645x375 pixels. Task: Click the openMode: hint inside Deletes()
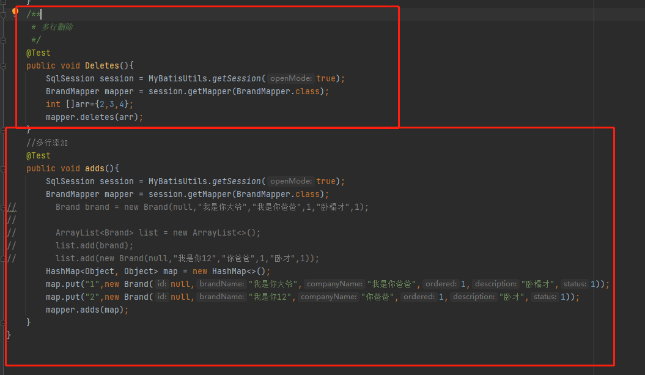click(291, 78)
